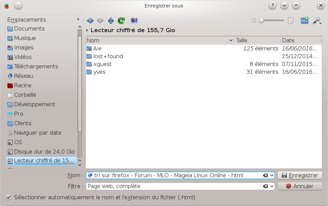Adjust the icon size zoom slider

coord(262,21)
